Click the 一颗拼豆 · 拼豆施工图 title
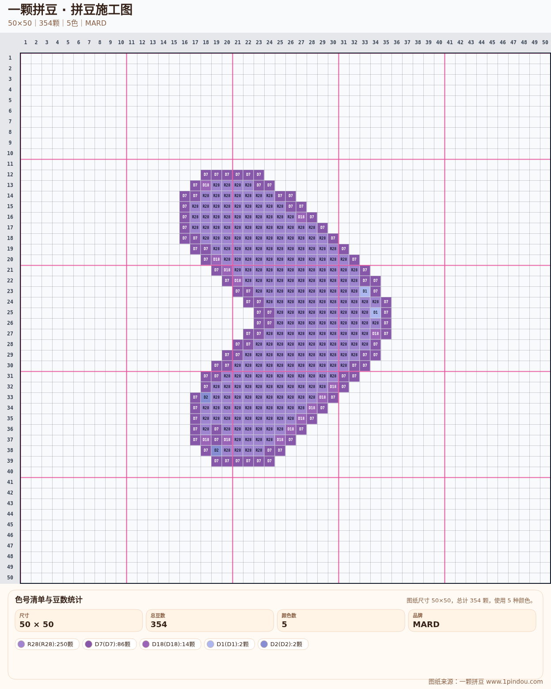The height and width of the screenshot is (689, 551). tap(70, 9)
